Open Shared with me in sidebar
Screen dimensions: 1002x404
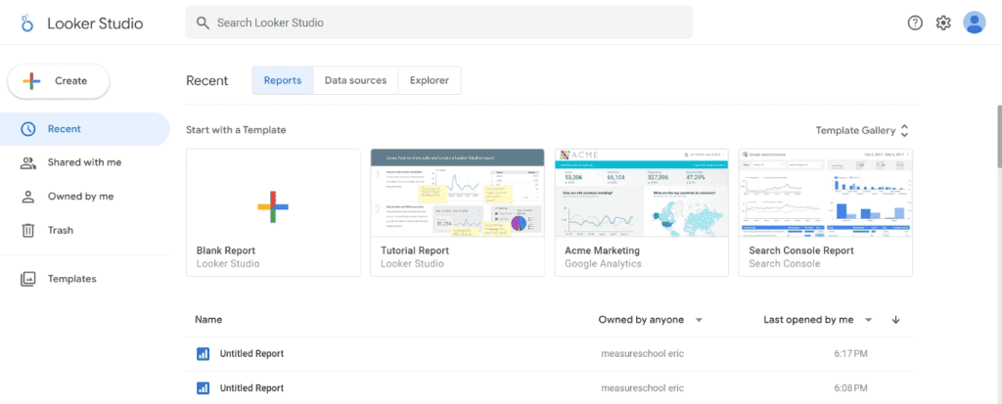click(x=84, y=163)
